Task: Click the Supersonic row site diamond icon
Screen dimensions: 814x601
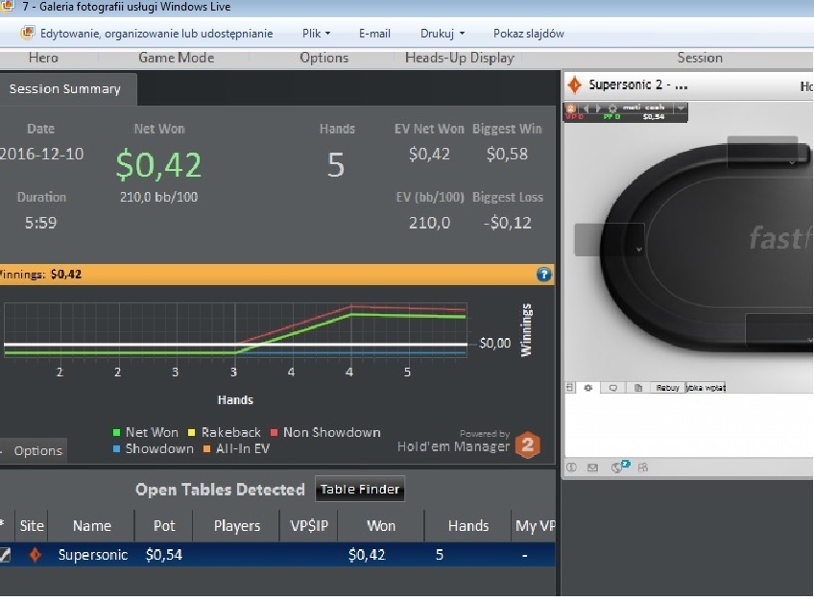Action: pos(35,554)
